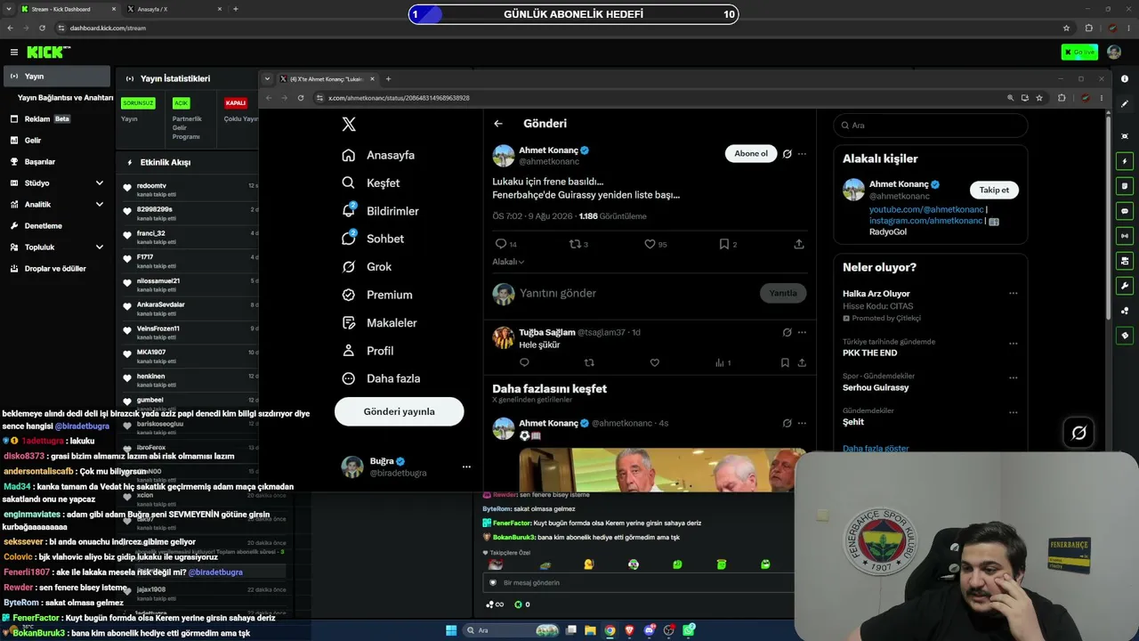This screenshot has width=1139, height=641.
Task: Open Bildirimler in the X sidebar
Action: pos(380,211)
